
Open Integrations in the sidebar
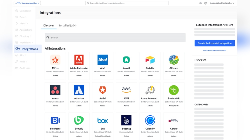28,49
